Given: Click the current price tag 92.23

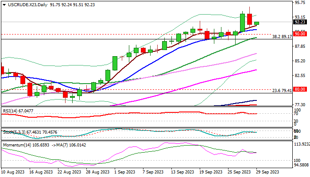Looking at the screenshot, I should tap(299, 22).
